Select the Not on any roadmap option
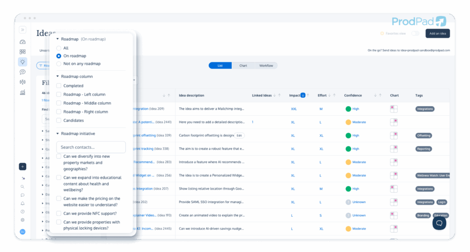The image size is (470, 252). click(59, 64)
